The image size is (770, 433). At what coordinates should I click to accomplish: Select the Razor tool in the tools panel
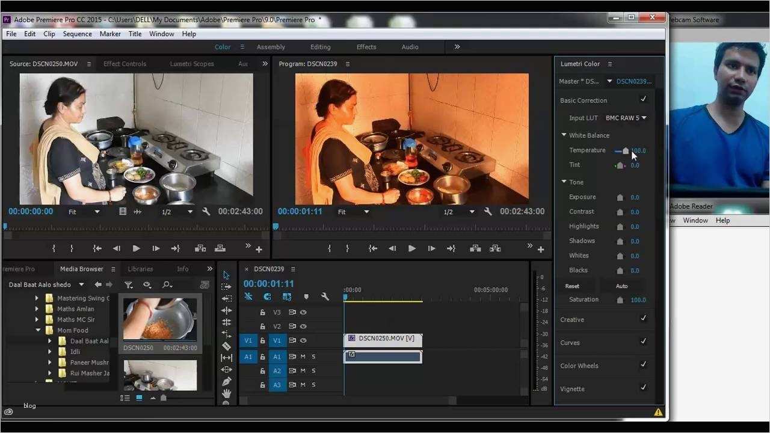(226, 346)
